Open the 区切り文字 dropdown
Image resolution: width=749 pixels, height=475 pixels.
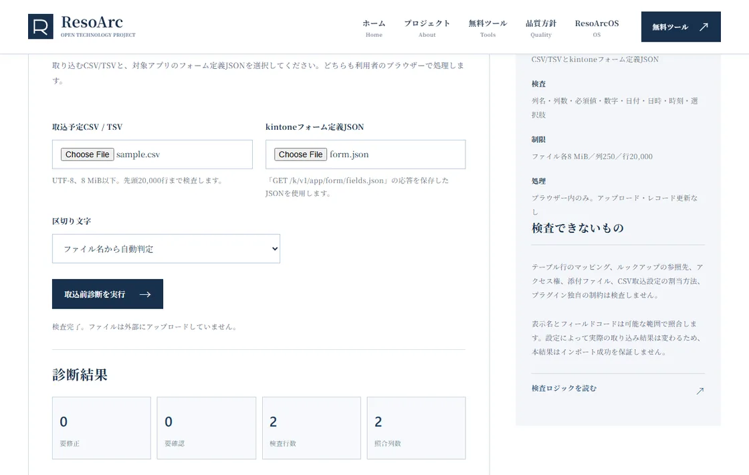point(166,248)
